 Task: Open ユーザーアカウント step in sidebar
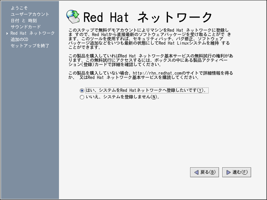click(30, 14)
